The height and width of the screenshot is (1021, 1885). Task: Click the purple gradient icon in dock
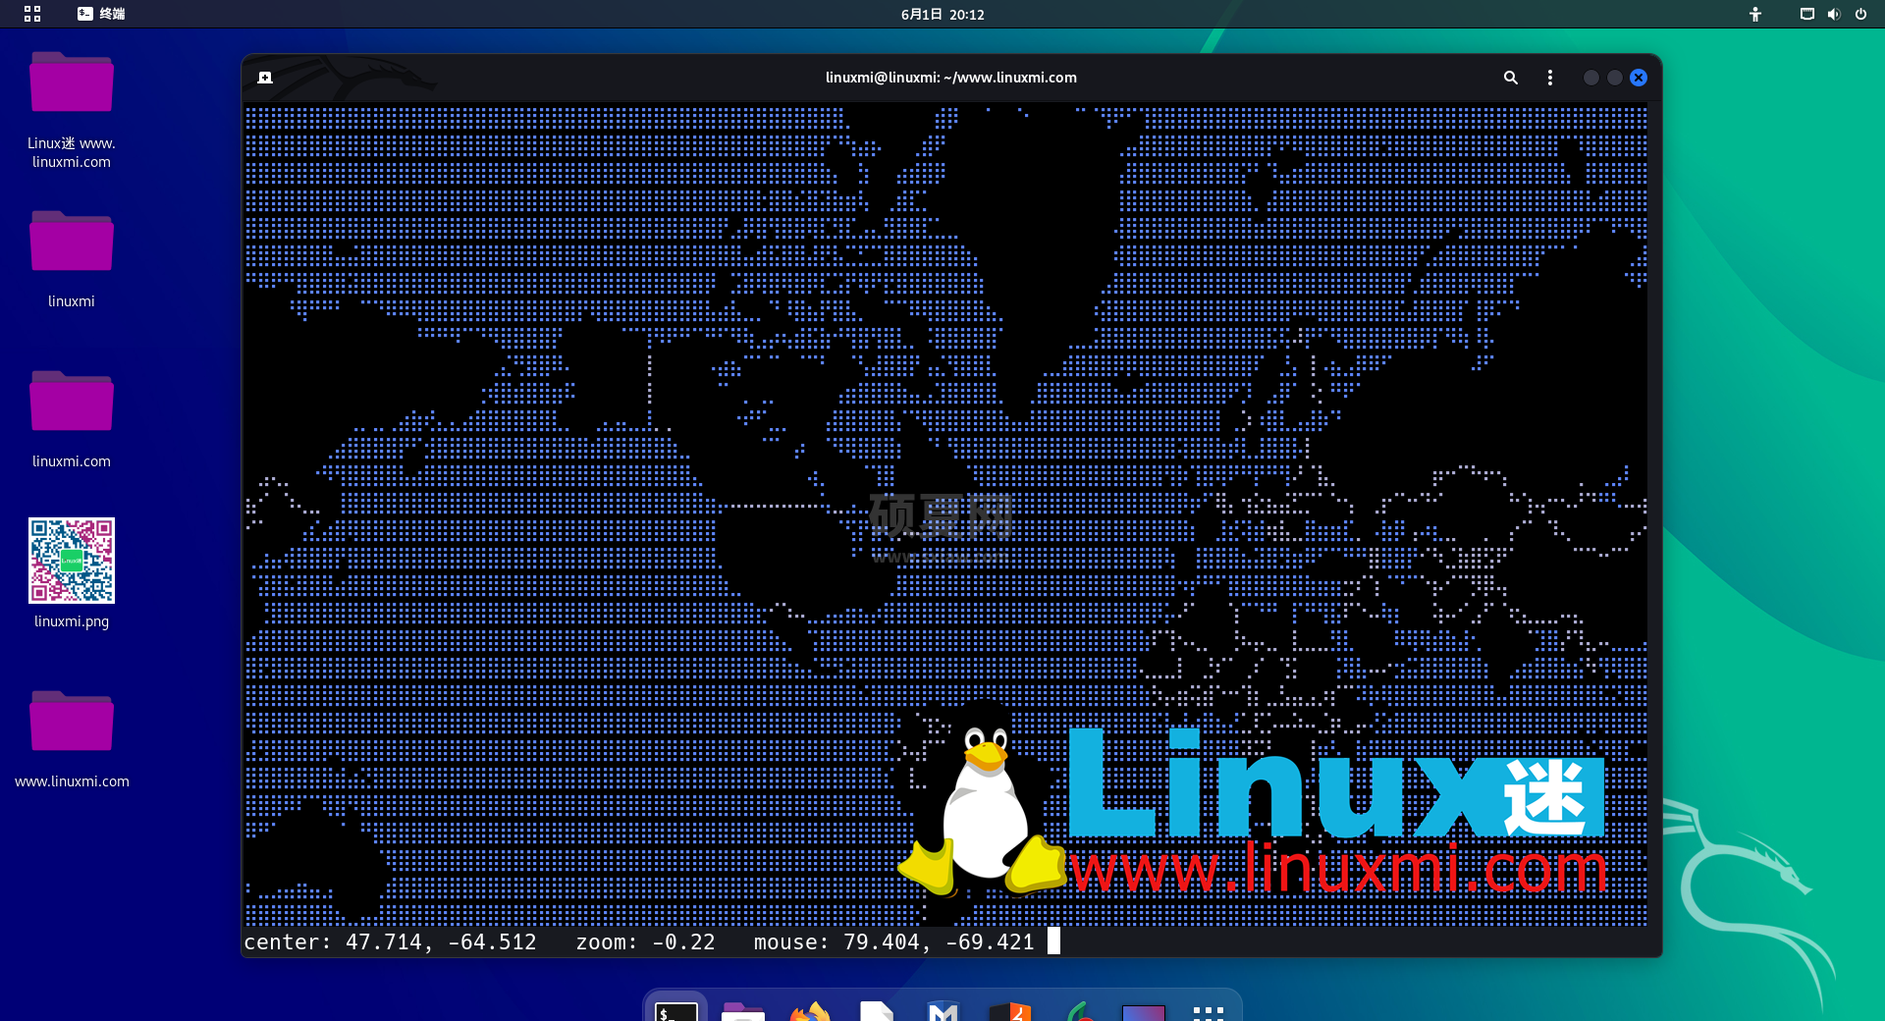tap(1144, 1012)
